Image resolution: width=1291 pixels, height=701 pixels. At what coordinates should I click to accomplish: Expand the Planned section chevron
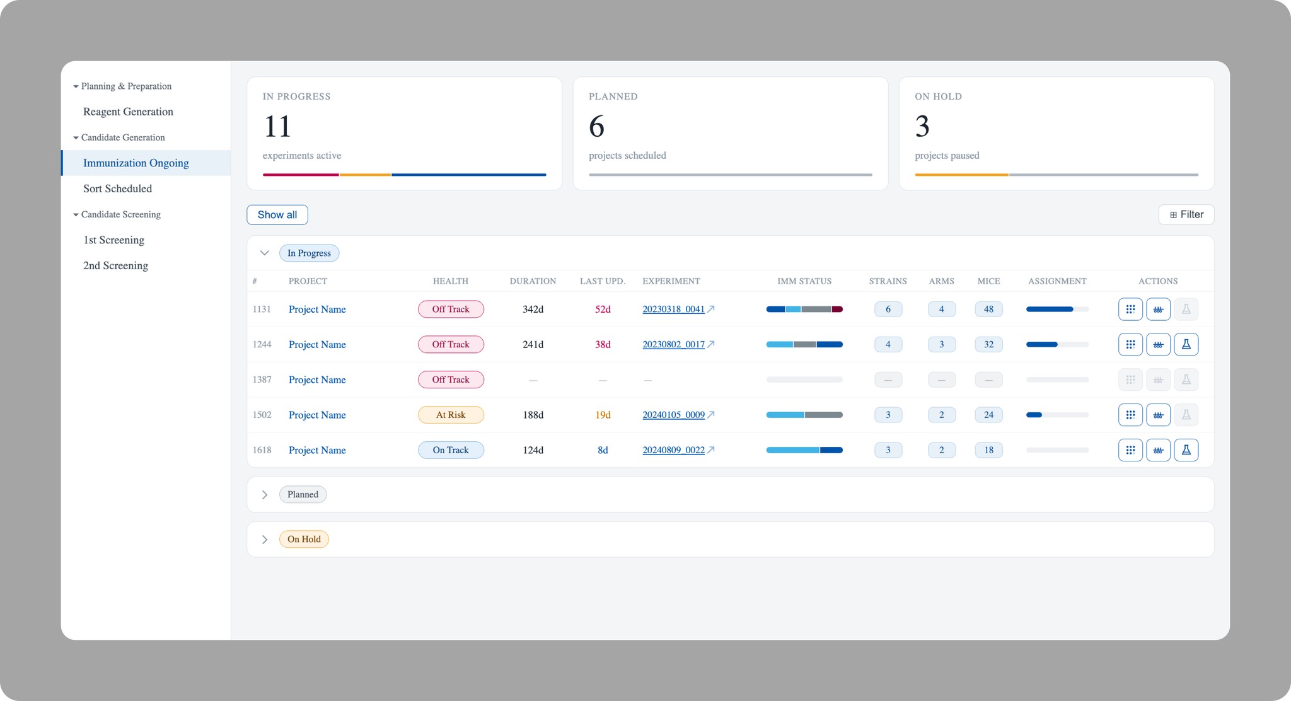pyautogui.click(x=265, y=494)
